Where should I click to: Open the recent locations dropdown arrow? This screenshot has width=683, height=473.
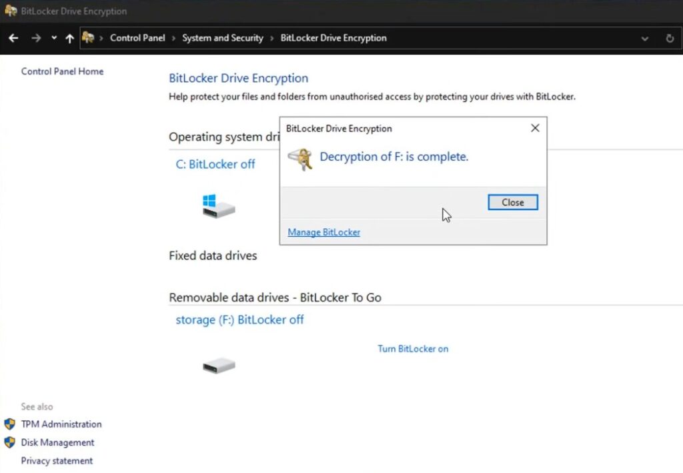54,38
